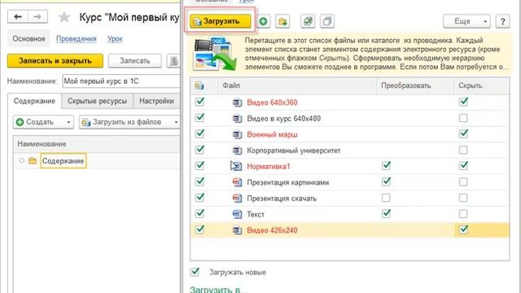Uncheck load checkbox for Корпоративный университет
521x293 pixels.
coord(199,150)
